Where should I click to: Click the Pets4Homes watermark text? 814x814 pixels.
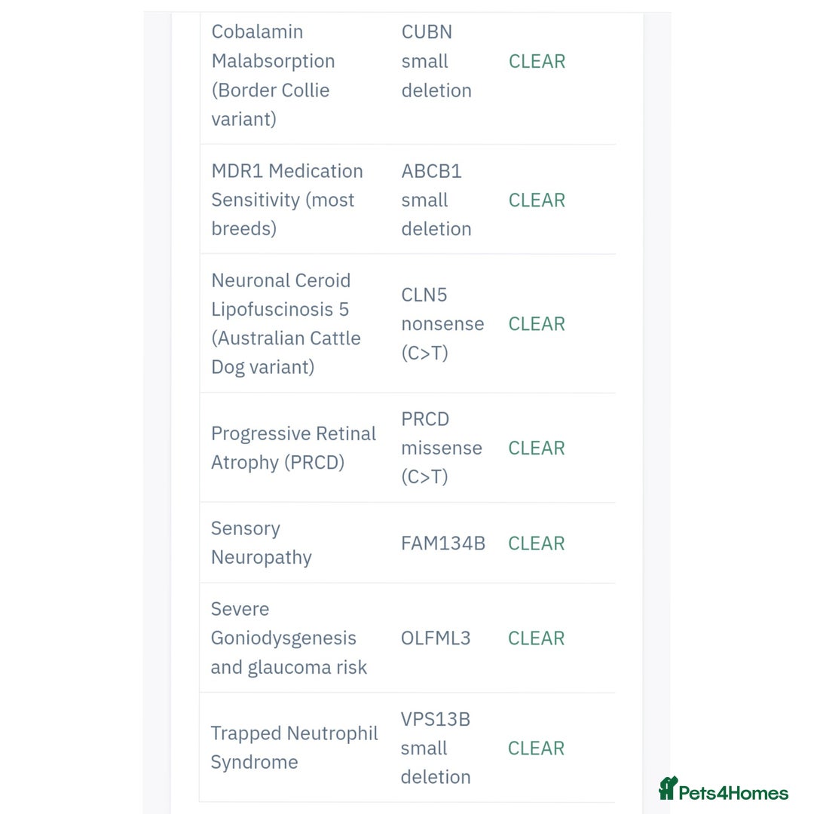(733, 793)
